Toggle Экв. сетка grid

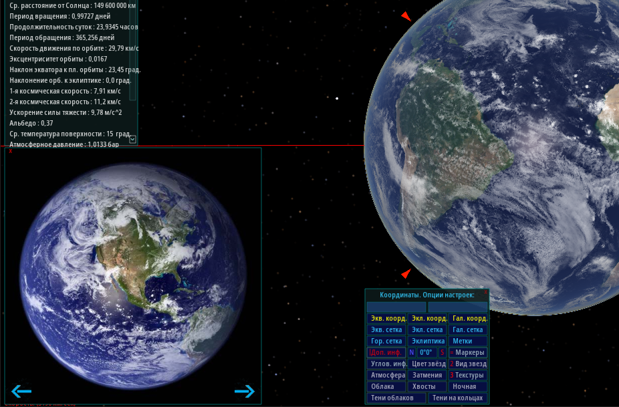coord(386,329)
